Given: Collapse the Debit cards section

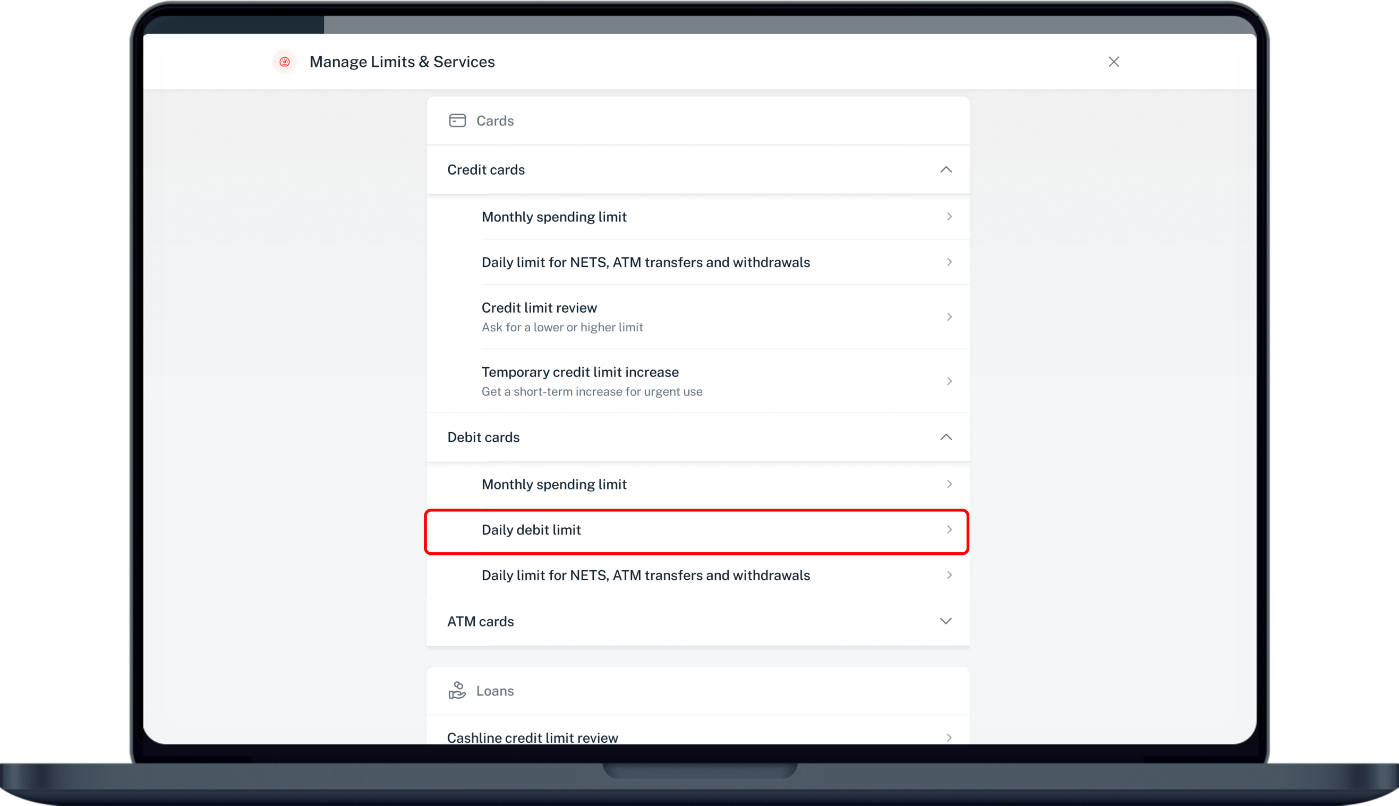Looking at the screenshot, I should click(945, 438).
